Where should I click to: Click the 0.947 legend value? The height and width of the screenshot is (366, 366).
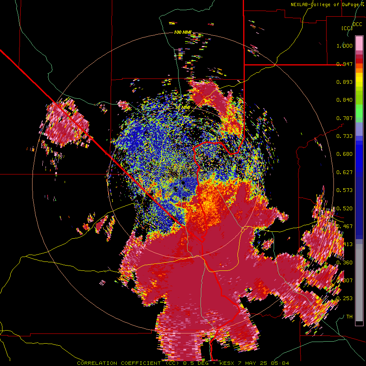click(344, 64)
